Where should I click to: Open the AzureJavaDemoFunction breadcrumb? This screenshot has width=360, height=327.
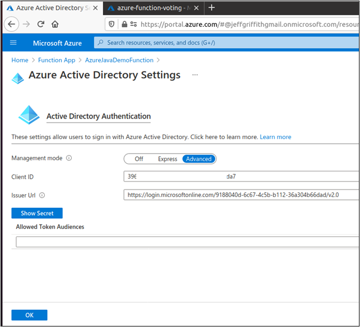119,60
